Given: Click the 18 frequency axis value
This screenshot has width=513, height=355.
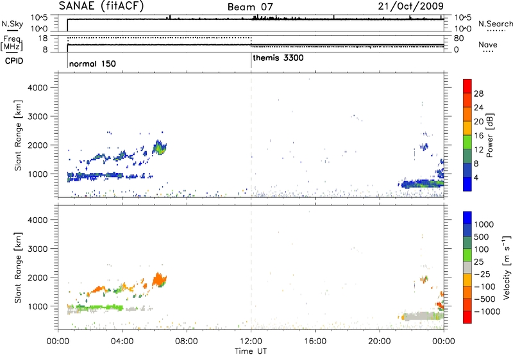Looking at the screenshot, I should [43, 38].
